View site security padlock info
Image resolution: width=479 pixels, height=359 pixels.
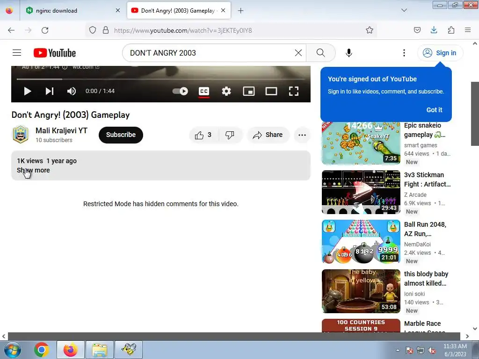pyautogui.click(x=106, y=30)
